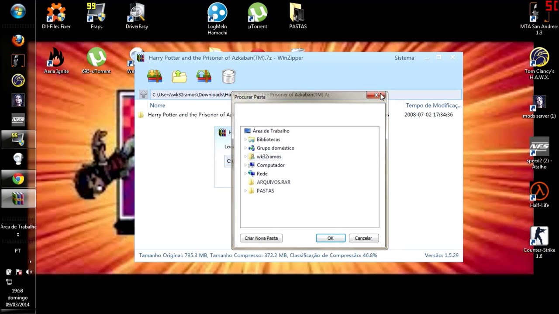Click the trash can delete icon in WinZipper
Image resolution: width=559 pixels, height=314 pixels.
click(229, 76)
